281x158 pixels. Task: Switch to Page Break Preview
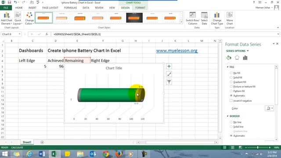tap(240, 147)
